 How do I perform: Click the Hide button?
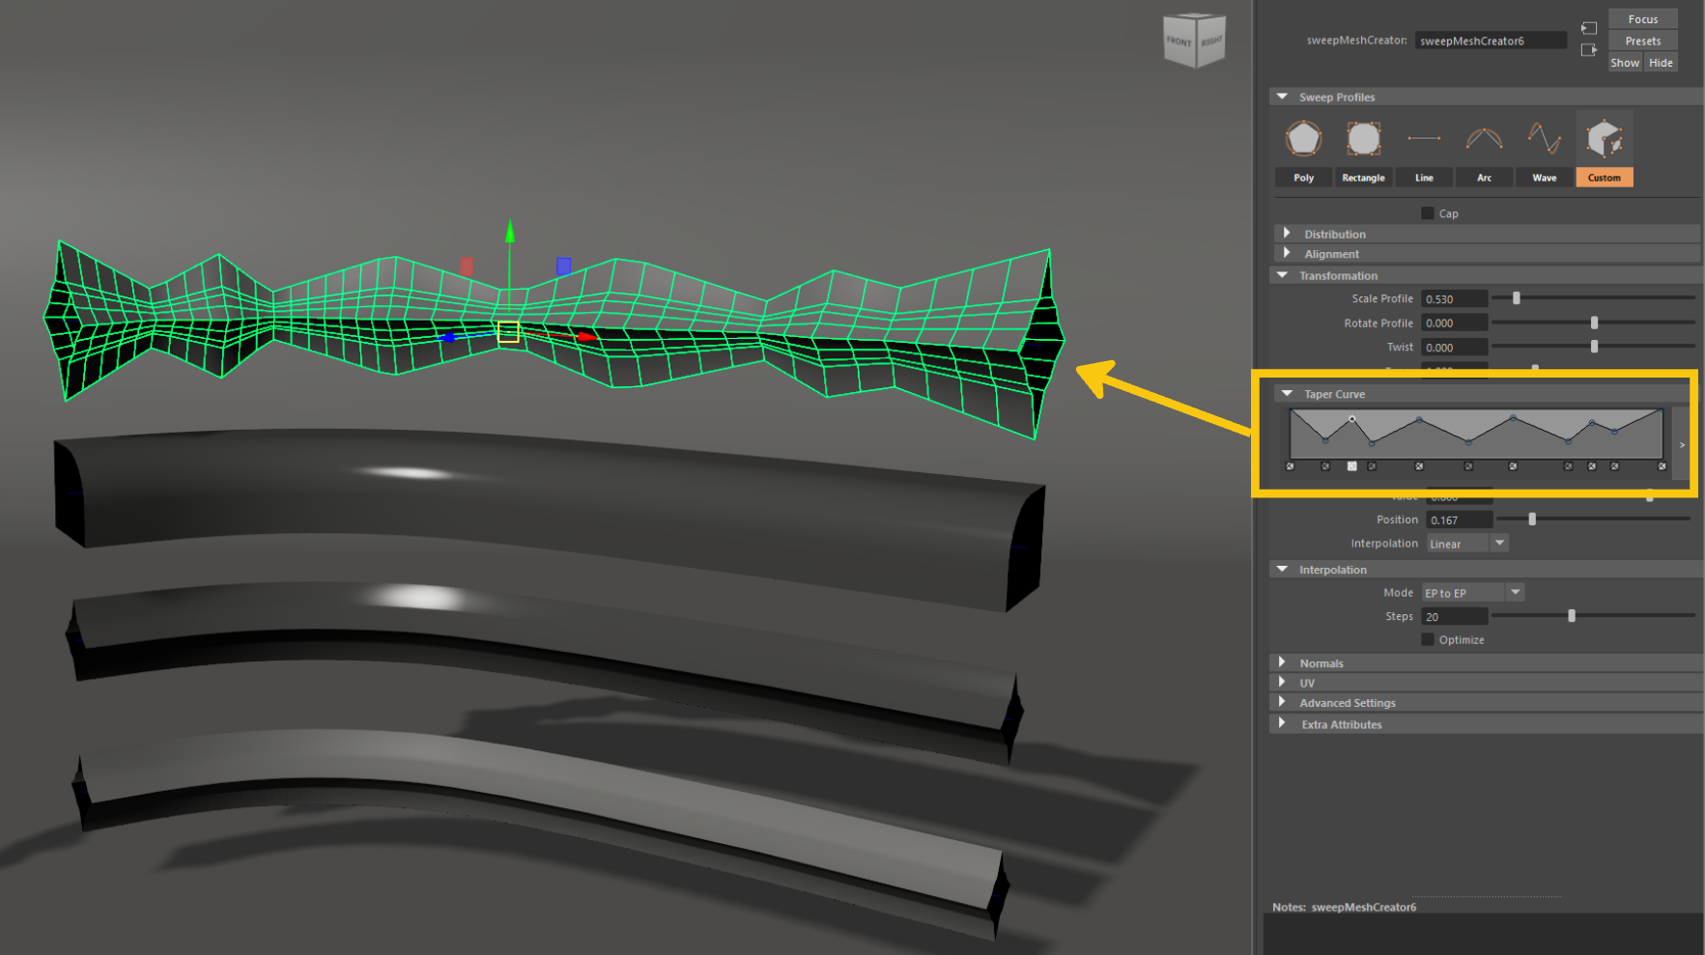1661,63
